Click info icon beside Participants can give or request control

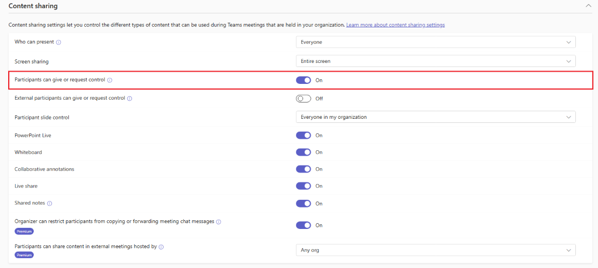tap(110, 80)
